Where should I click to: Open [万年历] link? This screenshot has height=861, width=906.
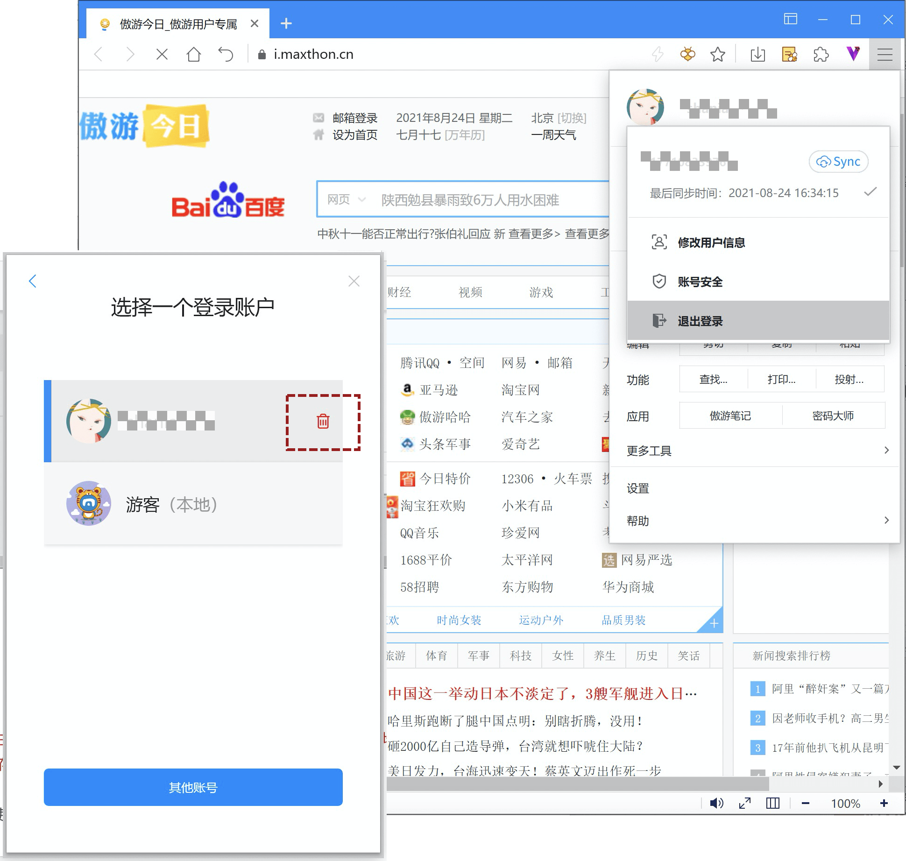[x=465, y=135]
